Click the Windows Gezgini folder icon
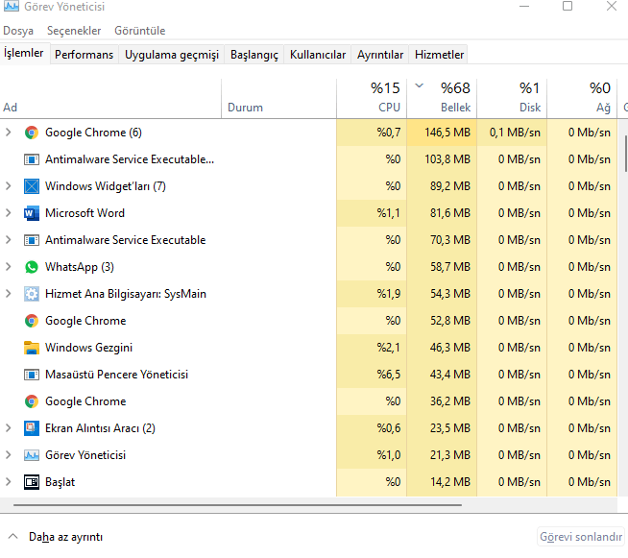Screen dimensions: 628x558 32,348
